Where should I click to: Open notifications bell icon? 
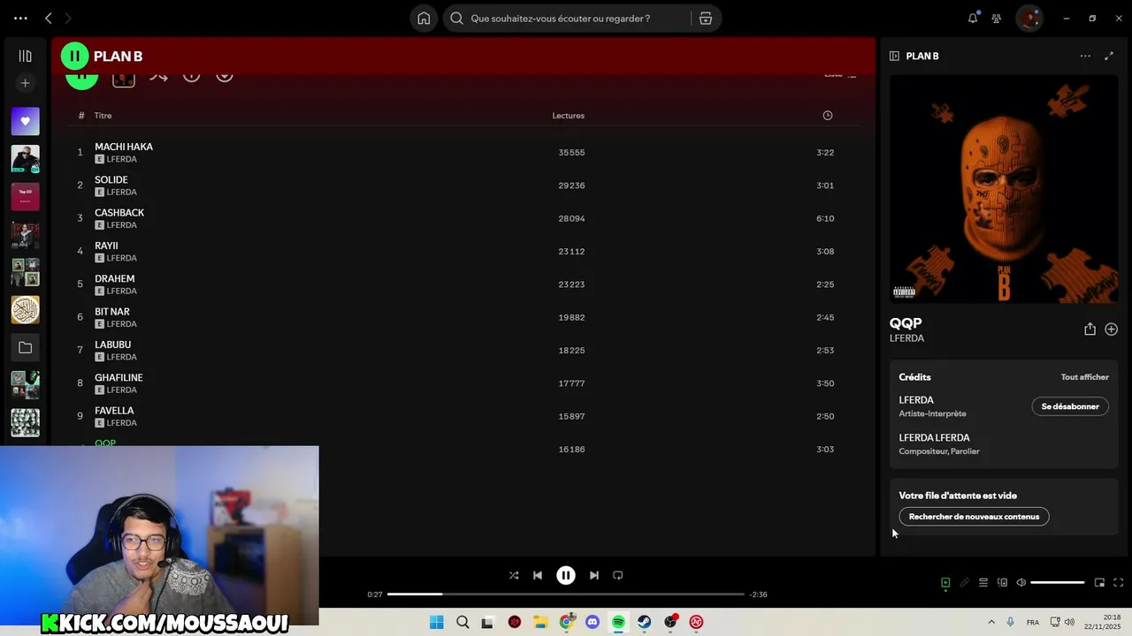pos(973,18)
